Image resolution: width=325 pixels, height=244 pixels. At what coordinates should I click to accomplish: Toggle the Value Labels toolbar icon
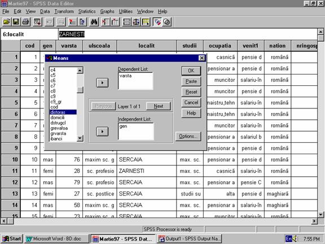tap(157, 22)
